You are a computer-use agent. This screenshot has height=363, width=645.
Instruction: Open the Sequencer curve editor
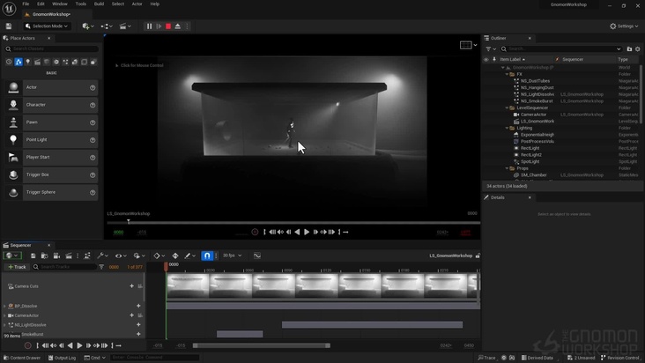257,256
